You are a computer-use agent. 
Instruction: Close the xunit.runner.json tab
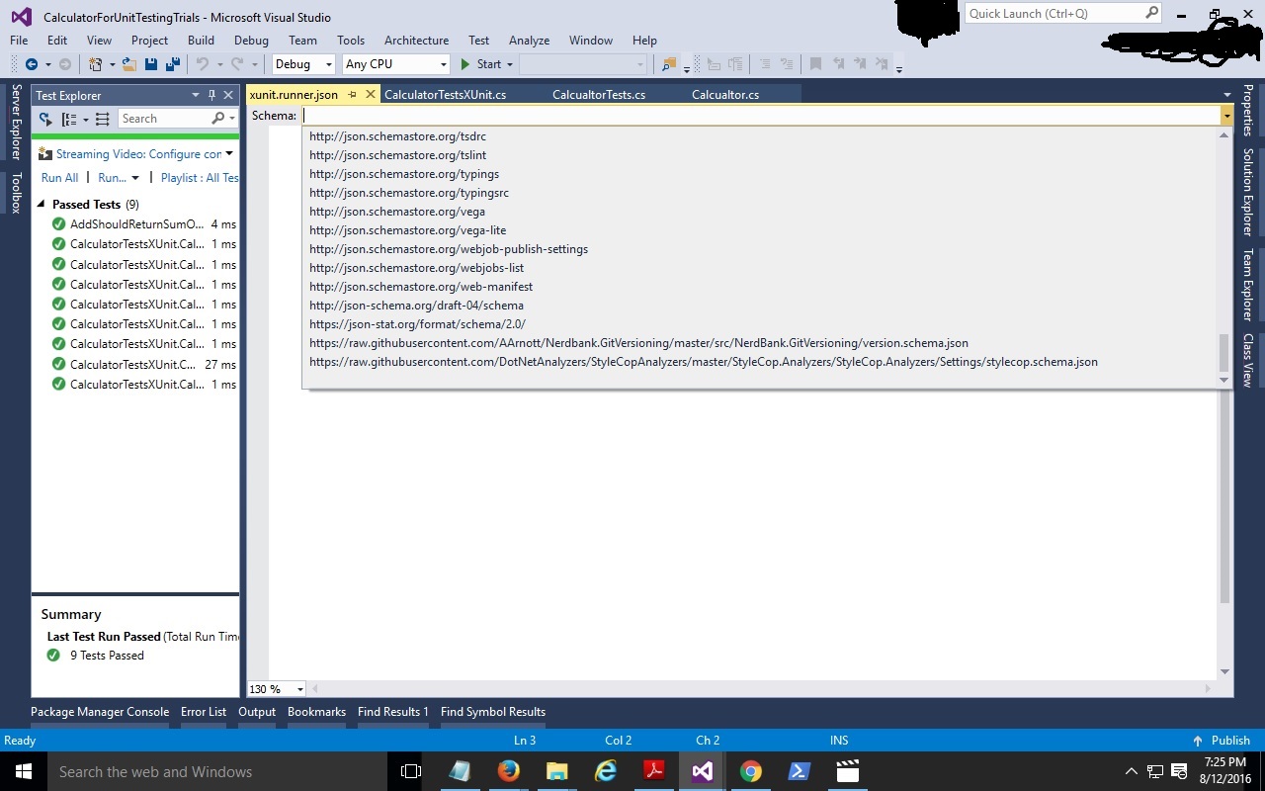coord(371,94)
